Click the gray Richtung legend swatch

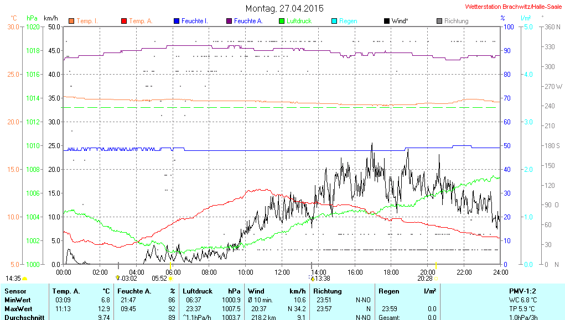pos(439,21)
